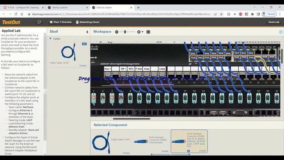284x160 pixels.
Task: Click the Lobby patch panel label
Action: point(162,69)
